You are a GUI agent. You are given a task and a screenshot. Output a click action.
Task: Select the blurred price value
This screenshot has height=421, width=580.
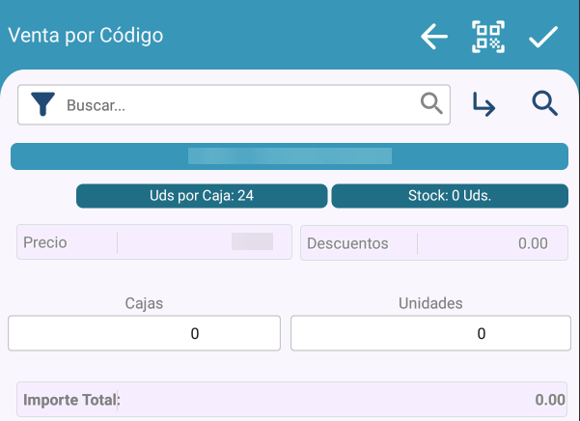(x=252, y=241)
